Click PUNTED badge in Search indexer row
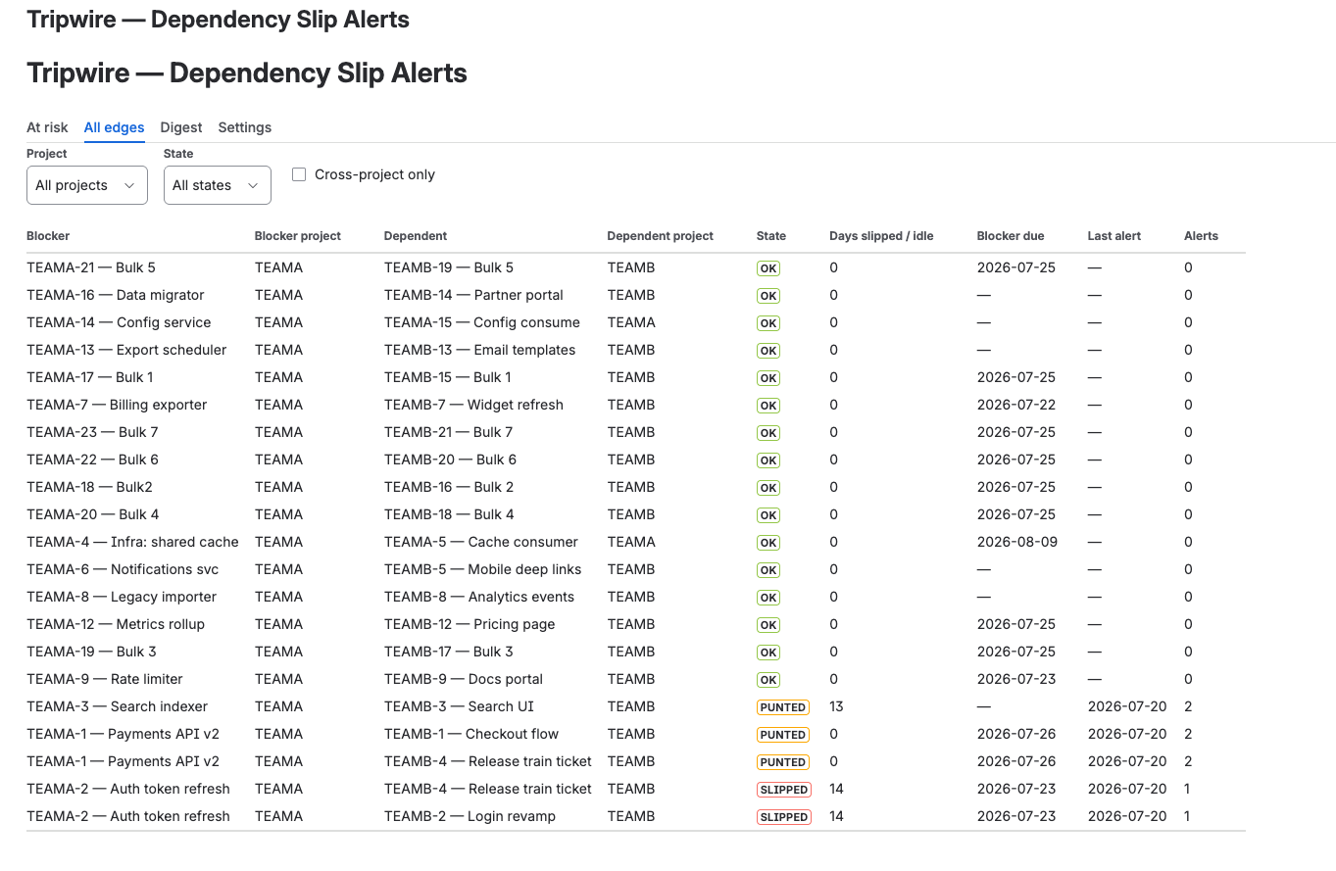Screen dimensions: 1336x871 (783, 707)
